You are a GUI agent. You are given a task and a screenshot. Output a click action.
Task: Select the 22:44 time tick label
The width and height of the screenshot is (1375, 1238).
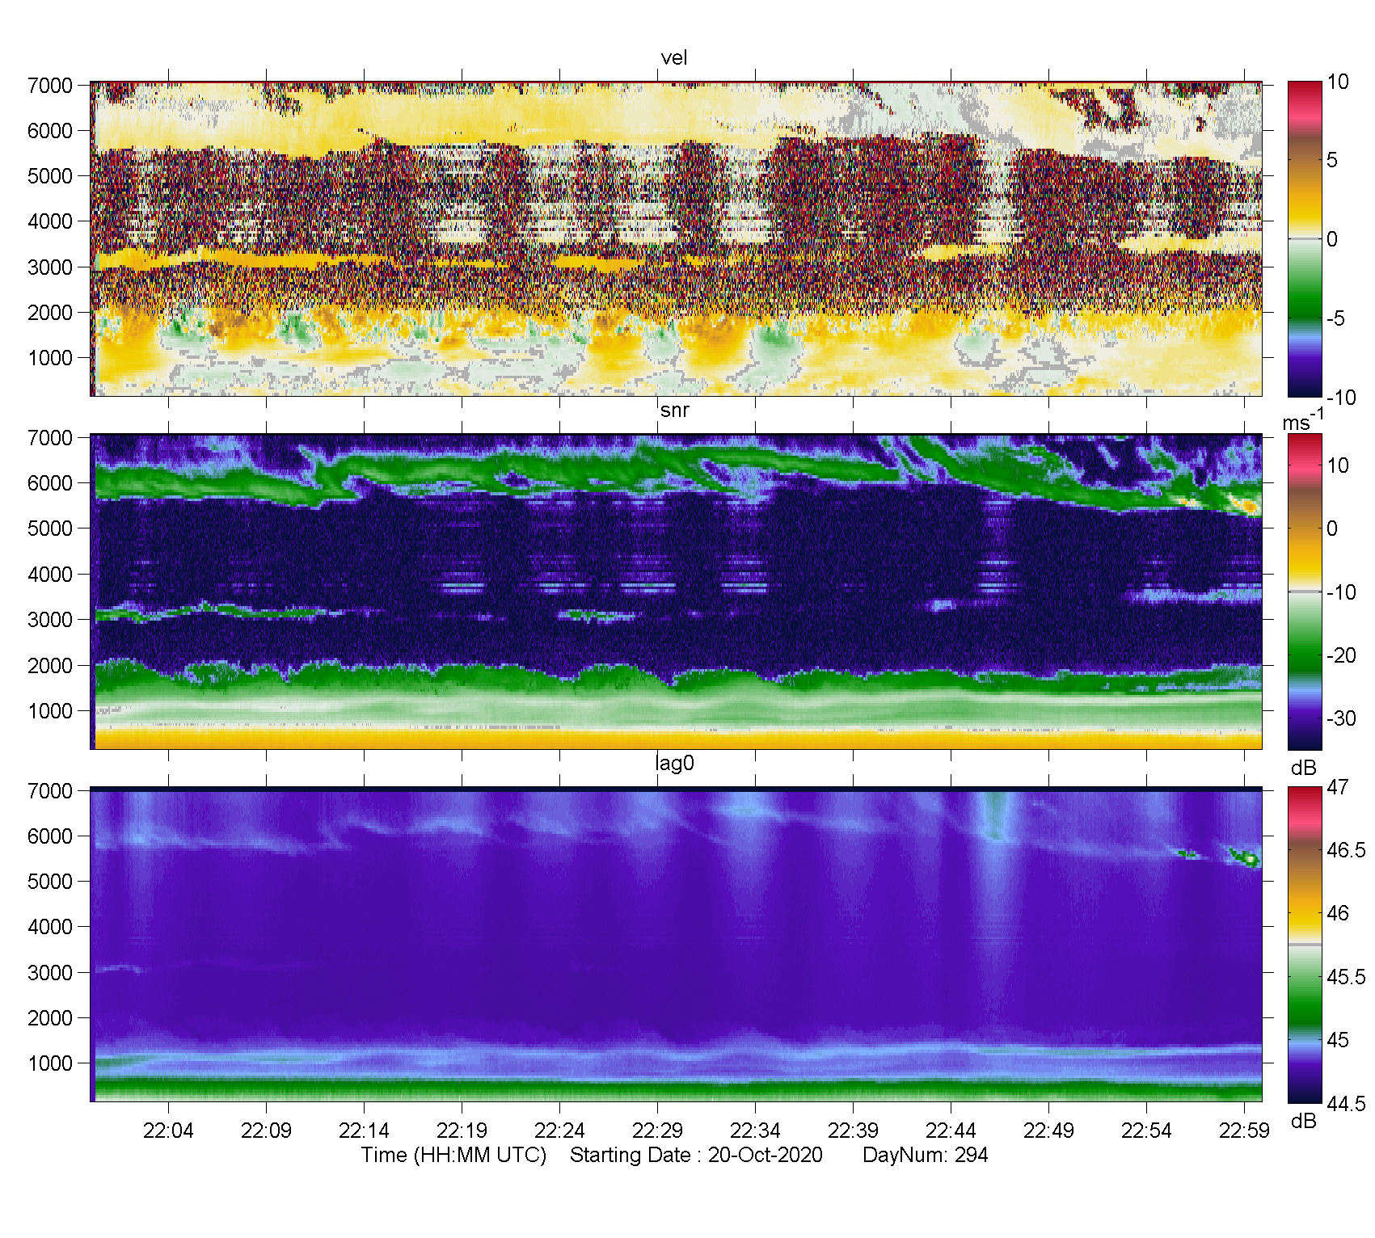[x=951, y=1131]
